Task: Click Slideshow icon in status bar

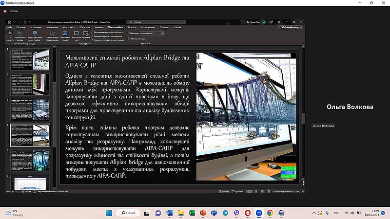Action: (x=269, y=191)
